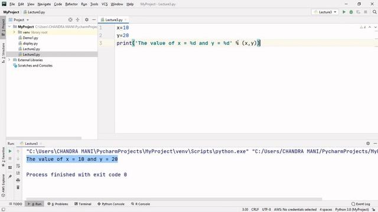The height and width of the screenshot is (212, 378).
Task: Run Lecture3 with green play icon
Action: coord(344,12)
